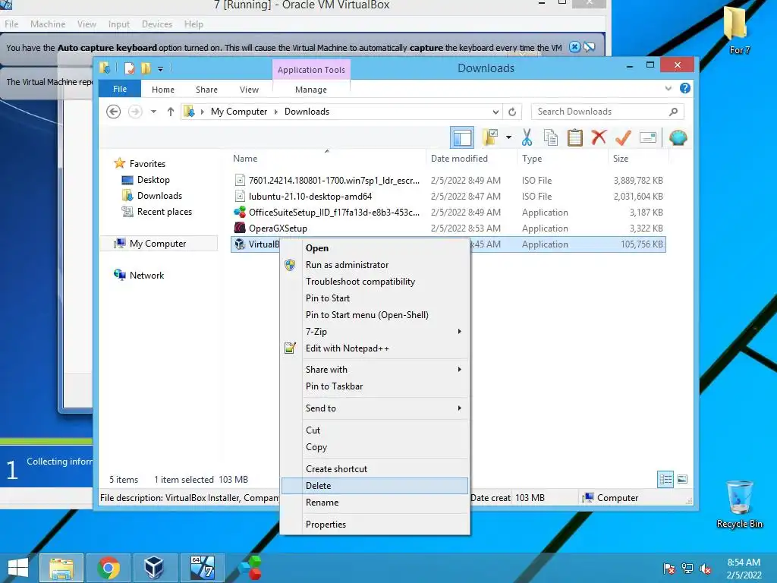Switch to the Home ribbon tab
This screenshot has width=777, height=583.
tap(163, 90)
